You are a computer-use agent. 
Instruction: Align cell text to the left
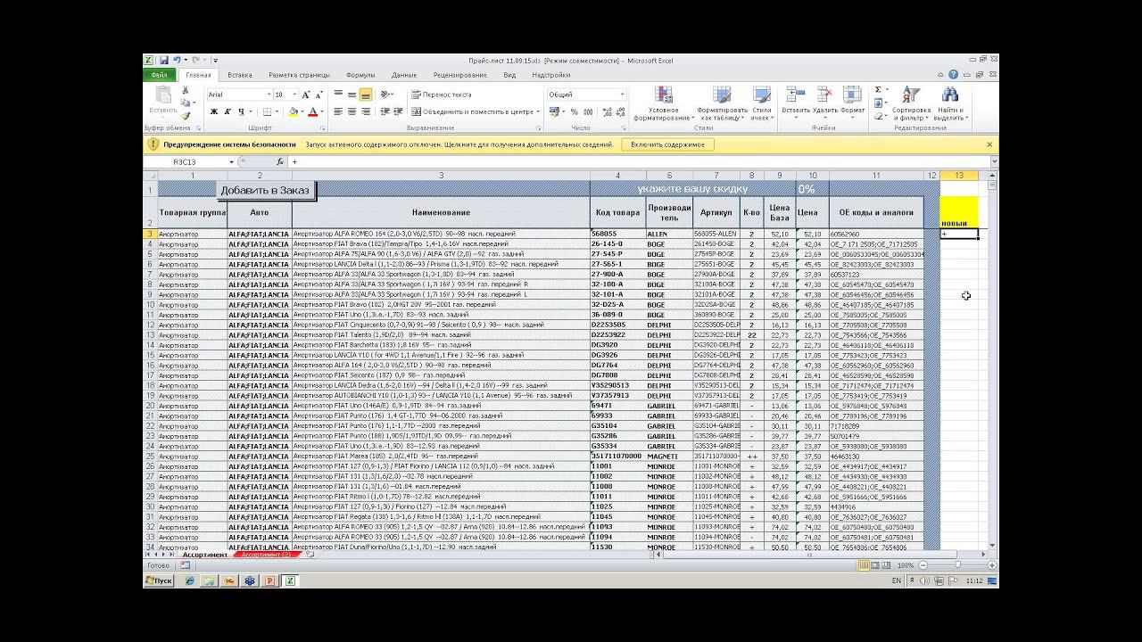(339, 111)
